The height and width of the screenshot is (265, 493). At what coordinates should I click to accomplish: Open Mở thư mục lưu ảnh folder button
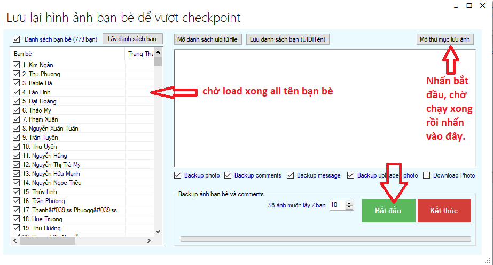point(444,39)
